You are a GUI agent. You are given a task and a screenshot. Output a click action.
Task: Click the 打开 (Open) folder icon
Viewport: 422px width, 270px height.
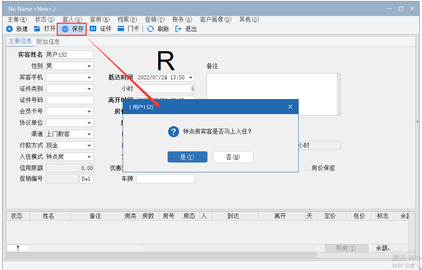[x=37, y=29]
